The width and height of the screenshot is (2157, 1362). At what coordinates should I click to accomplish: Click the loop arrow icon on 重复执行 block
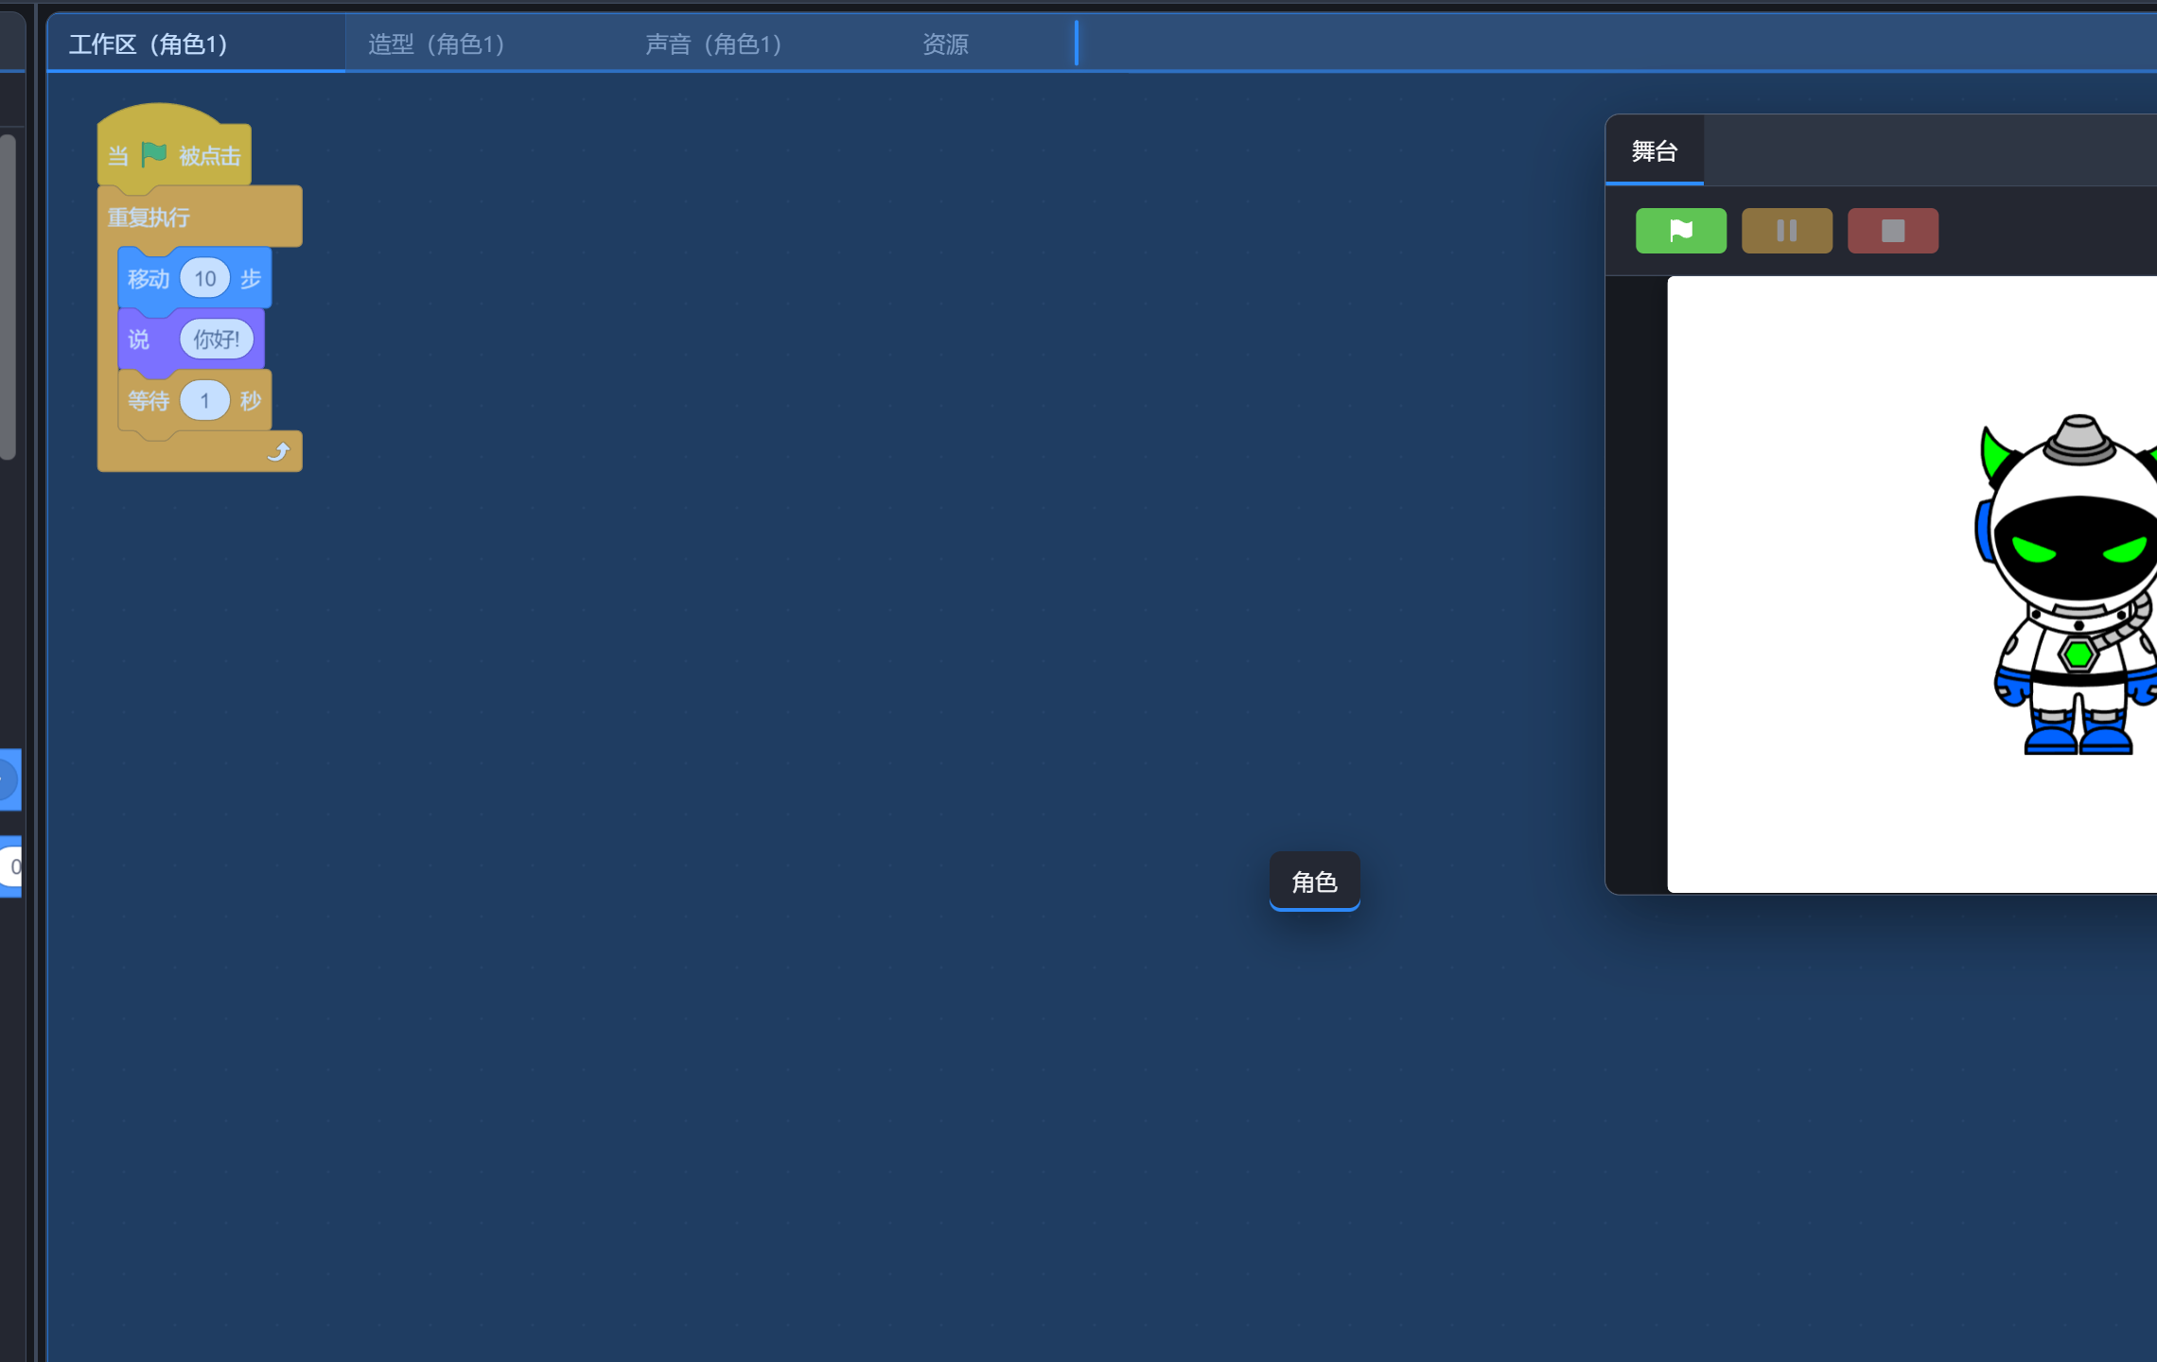point(278,452)
